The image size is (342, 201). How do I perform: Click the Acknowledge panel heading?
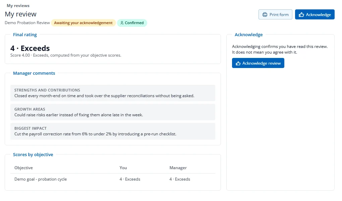coord(249,35)
